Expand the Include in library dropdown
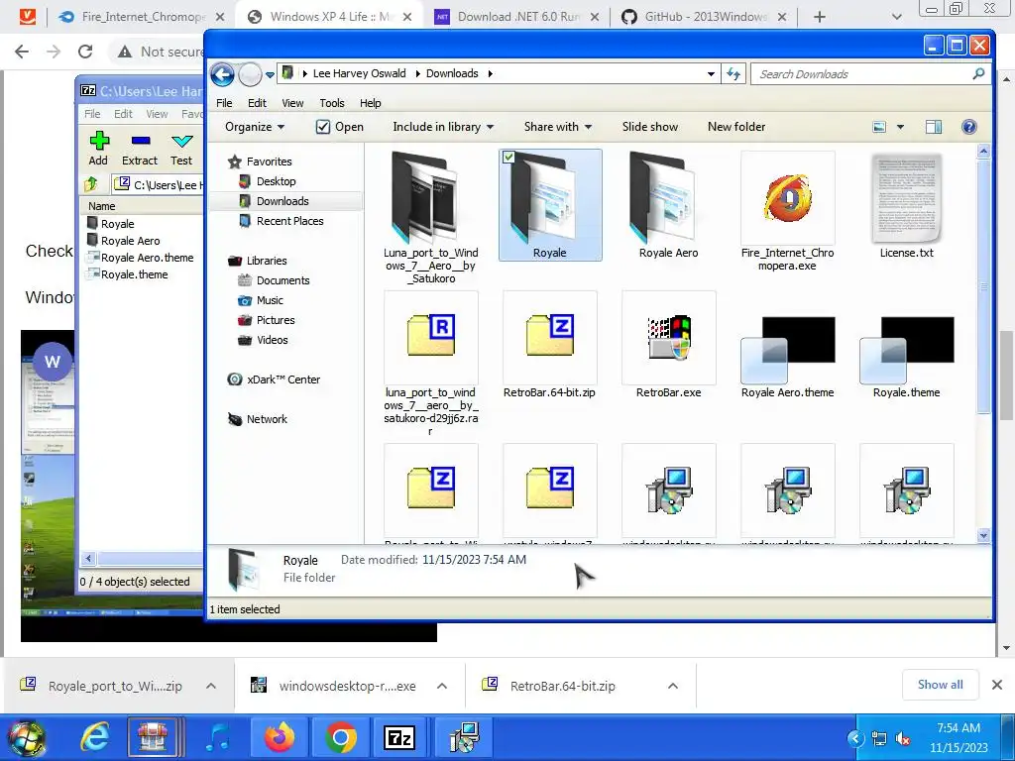Image resolution: width=1015 pixels, height=761 pixels. pos(443,127)
